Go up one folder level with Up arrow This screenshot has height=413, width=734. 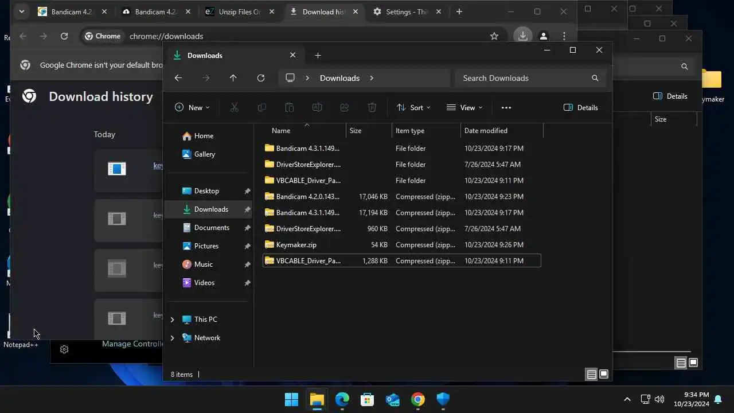tap(233, 78)
